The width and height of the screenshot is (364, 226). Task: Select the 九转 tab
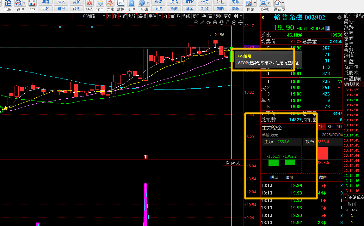[132, 16]
